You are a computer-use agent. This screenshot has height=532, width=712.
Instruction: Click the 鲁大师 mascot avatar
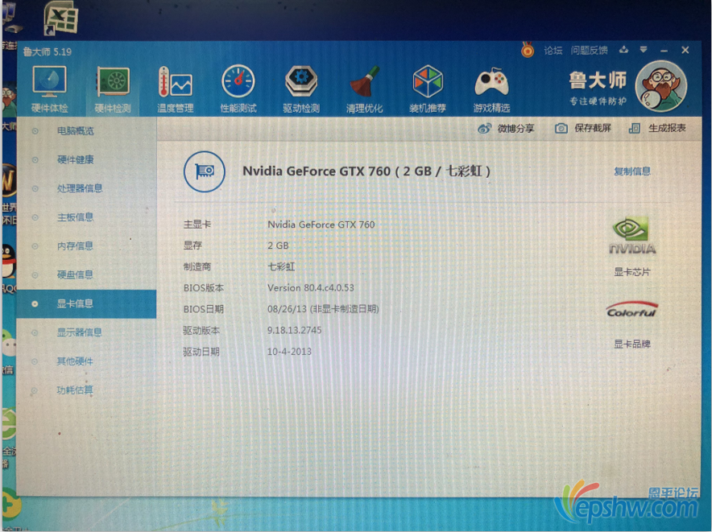pos(661,86)
